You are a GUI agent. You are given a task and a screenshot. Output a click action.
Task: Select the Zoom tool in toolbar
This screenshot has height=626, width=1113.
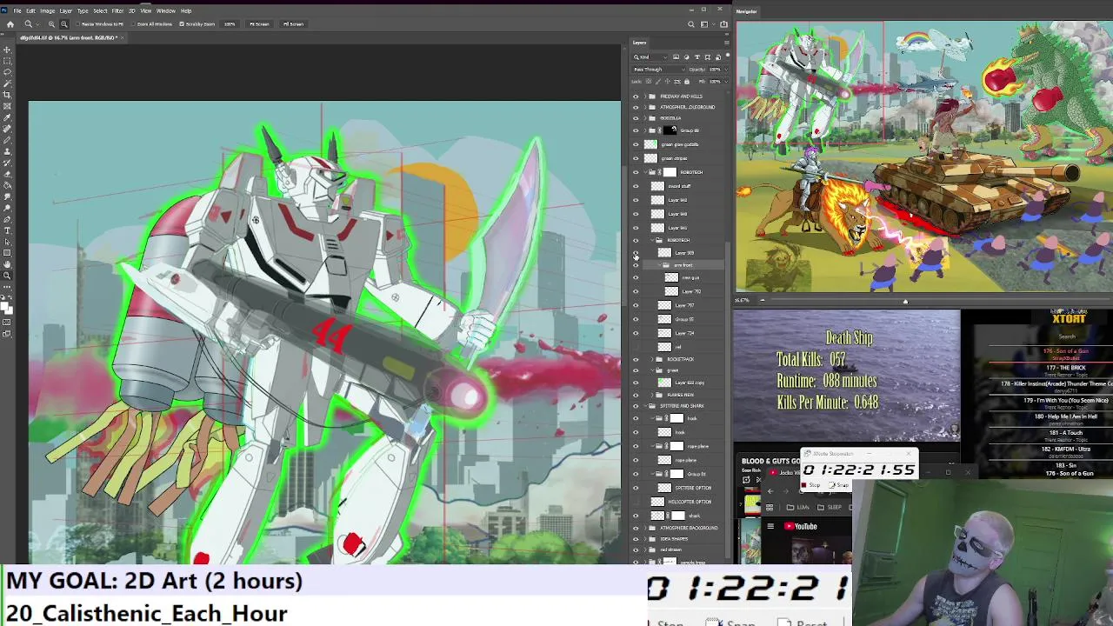coord(7,276)
